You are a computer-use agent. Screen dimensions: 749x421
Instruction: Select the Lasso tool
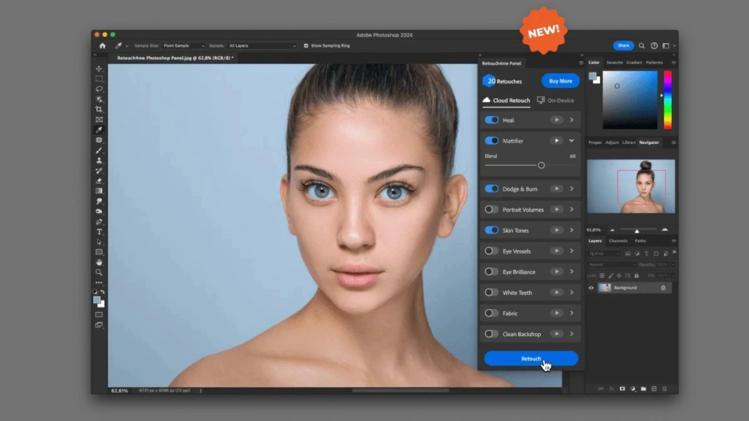99,89
